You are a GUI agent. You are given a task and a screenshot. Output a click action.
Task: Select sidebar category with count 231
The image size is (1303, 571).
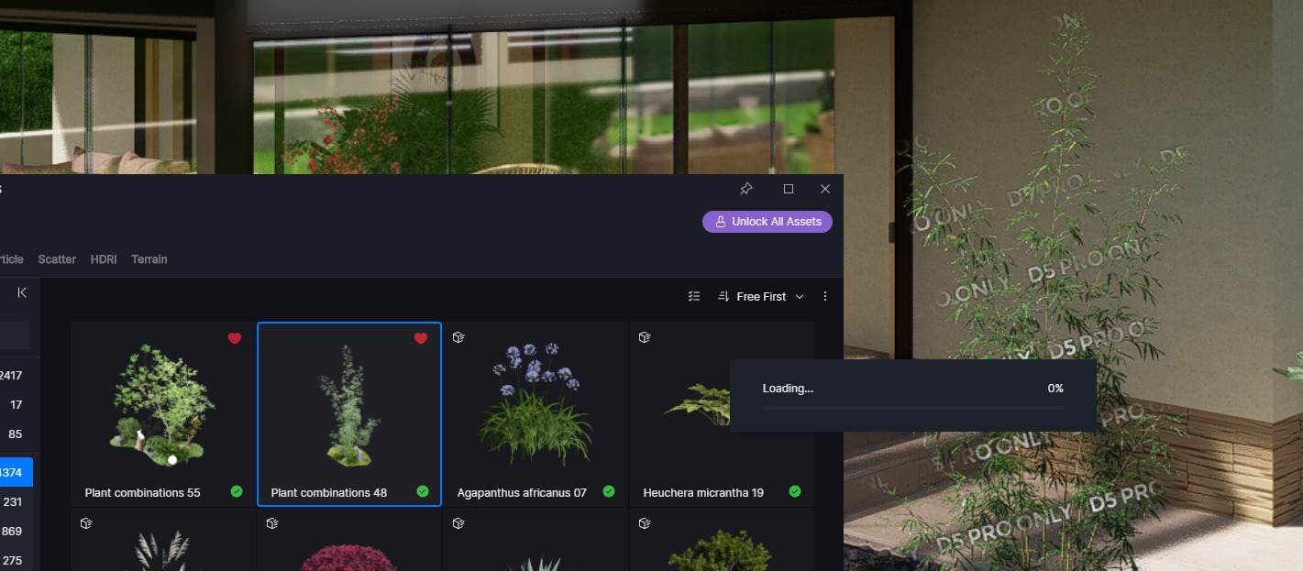click(15, 501)
